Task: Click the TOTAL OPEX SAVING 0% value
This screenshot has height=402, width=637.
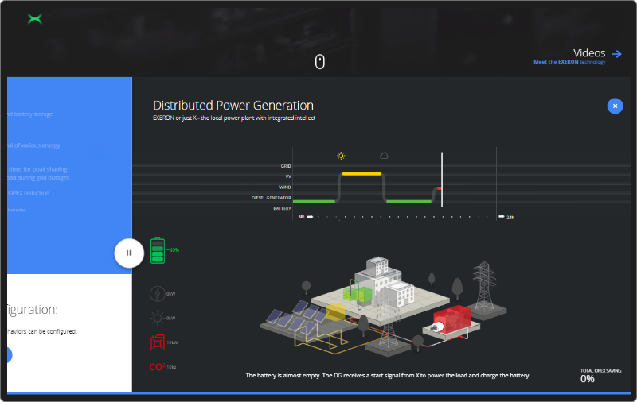Action: coord(588,379)
